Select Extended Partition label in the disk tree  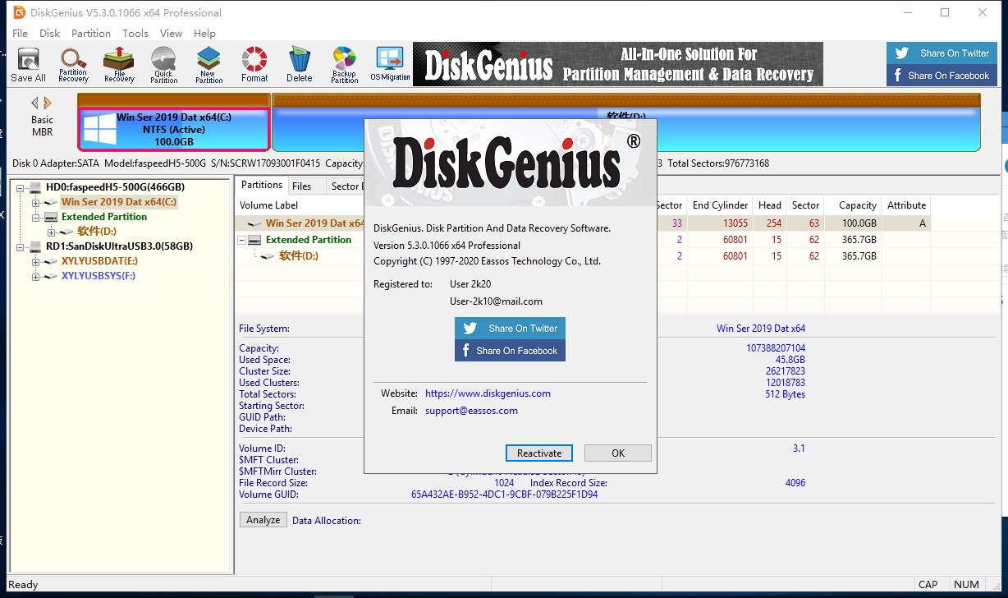(104, 217)
